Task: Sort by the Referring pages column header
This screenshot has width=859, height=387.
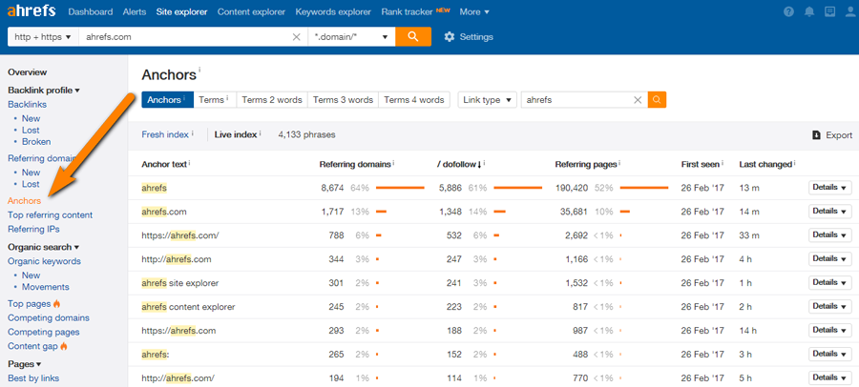Action: pos(587,164)
